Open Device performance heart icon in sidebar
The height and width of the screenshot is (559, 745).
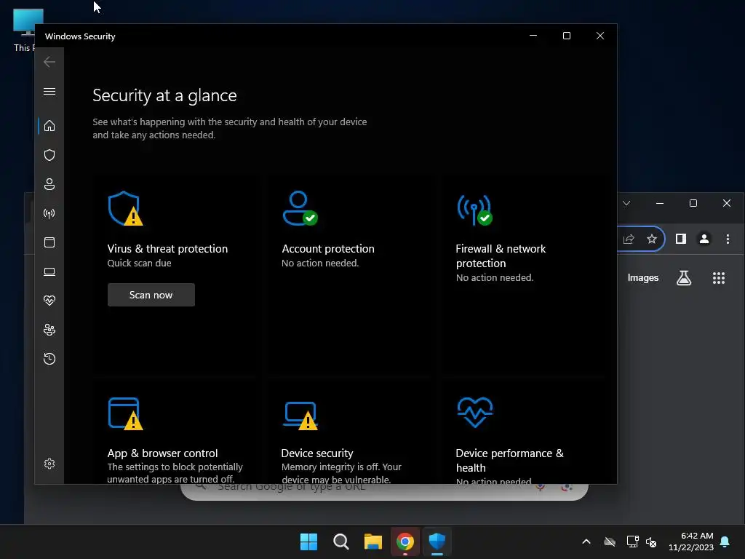pos(49,301)
